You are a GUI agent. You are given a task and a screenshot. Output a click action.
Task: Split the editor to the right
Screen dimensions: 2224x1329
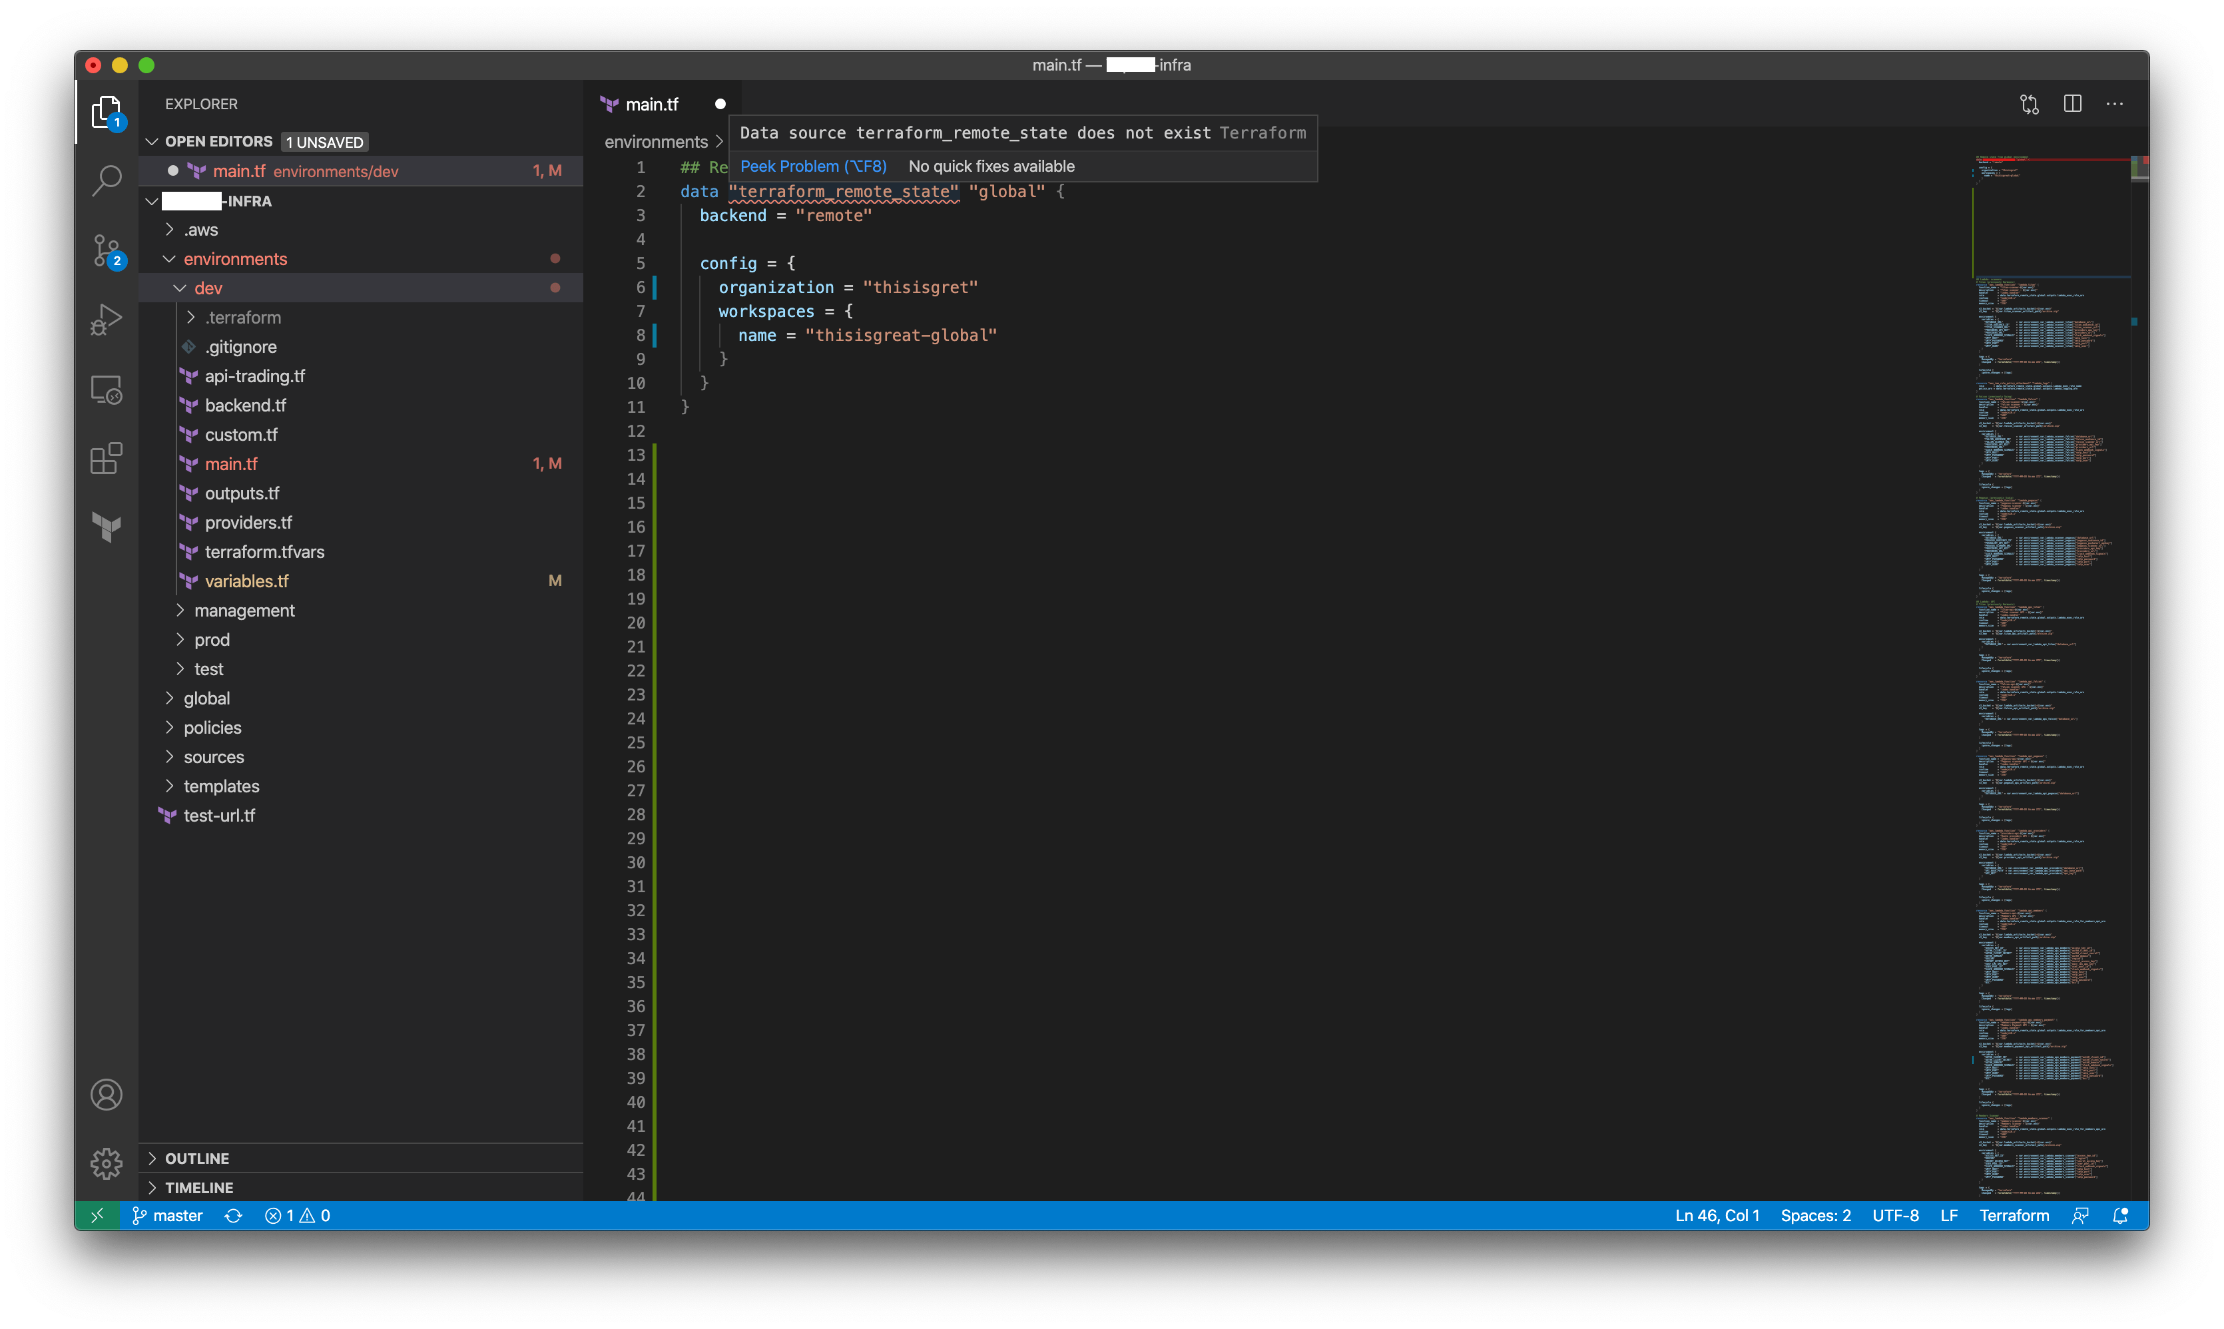coord(2072,104)
